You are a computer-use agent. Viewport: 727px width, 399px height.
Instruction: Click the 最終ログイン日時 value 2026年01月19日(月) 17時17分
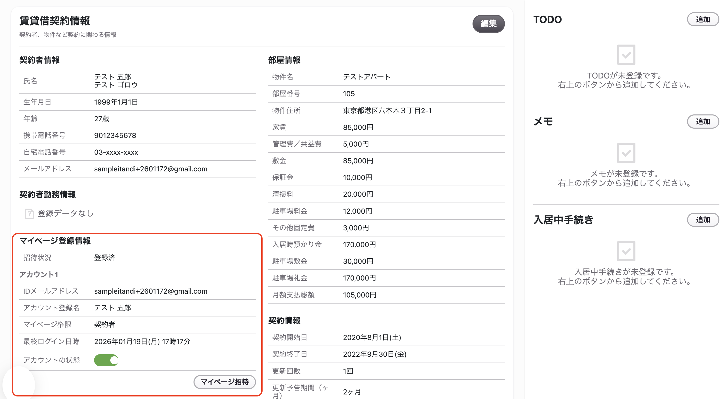(x=142, y=341)
